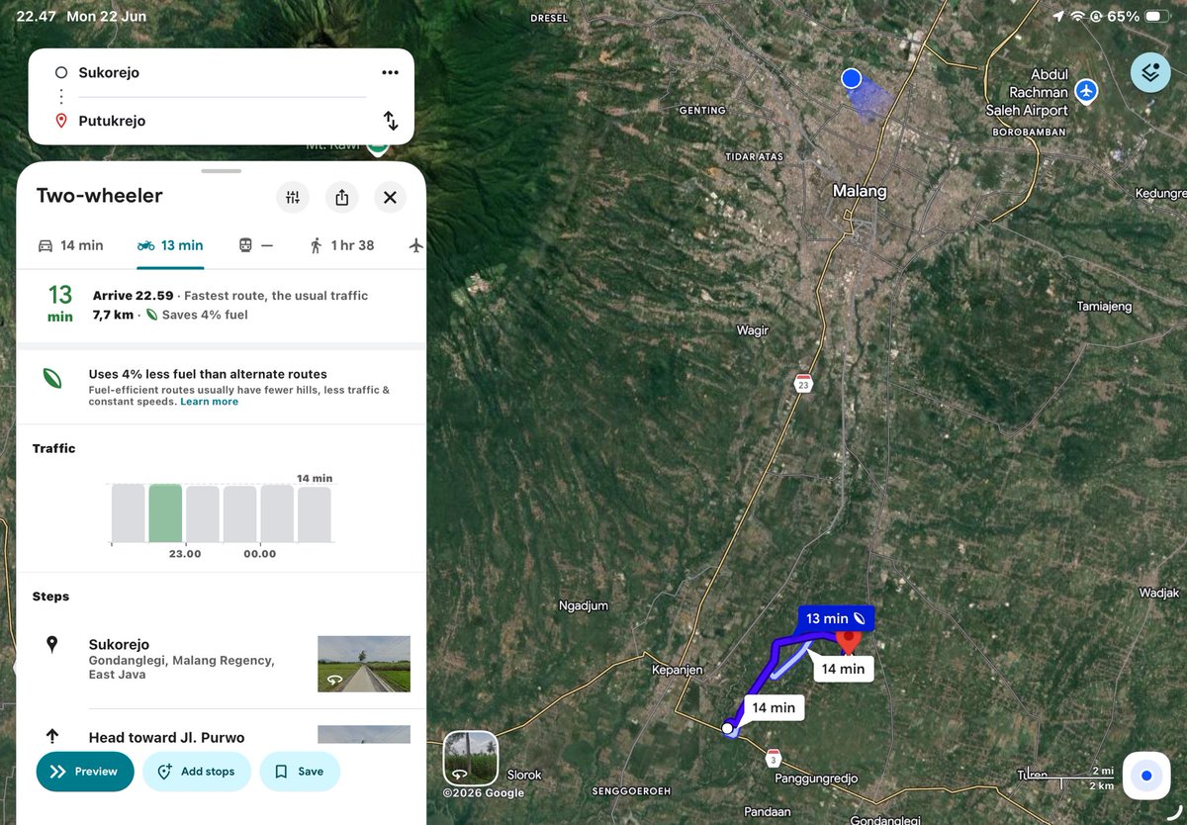Screen dimensions: 1187x825
Task: Tap the location services arrow in status bar
Action: click(x=1058, y=17)
